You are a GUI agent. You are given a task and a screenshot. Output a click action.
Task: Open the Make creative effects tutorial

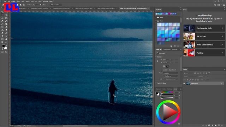click(204, 45)
